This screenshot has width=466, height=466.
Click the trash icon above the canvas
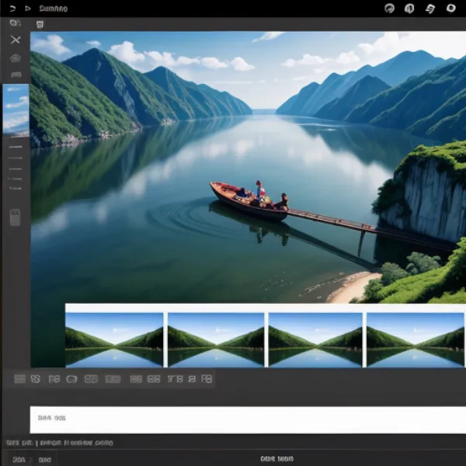[40, 24]
